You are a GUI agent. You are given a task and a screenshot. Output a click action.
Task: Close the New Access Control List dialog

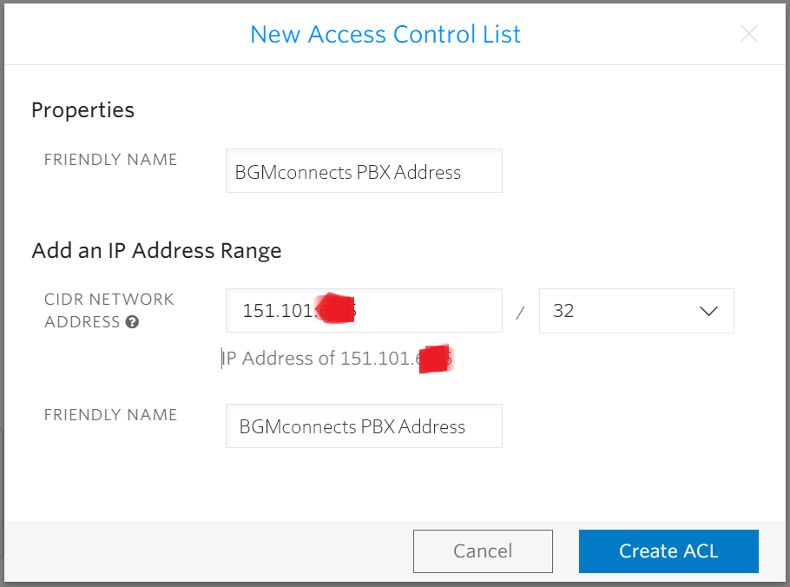pyautogui.click(x=748, y=35)
